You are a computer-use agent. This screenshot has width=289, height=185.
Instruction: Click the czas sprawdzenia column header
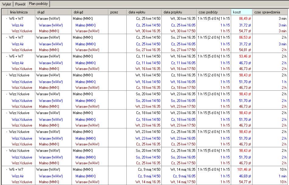[270, 12]
